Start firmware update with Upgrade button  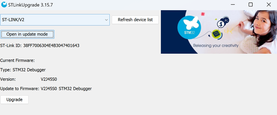point(14,99)
